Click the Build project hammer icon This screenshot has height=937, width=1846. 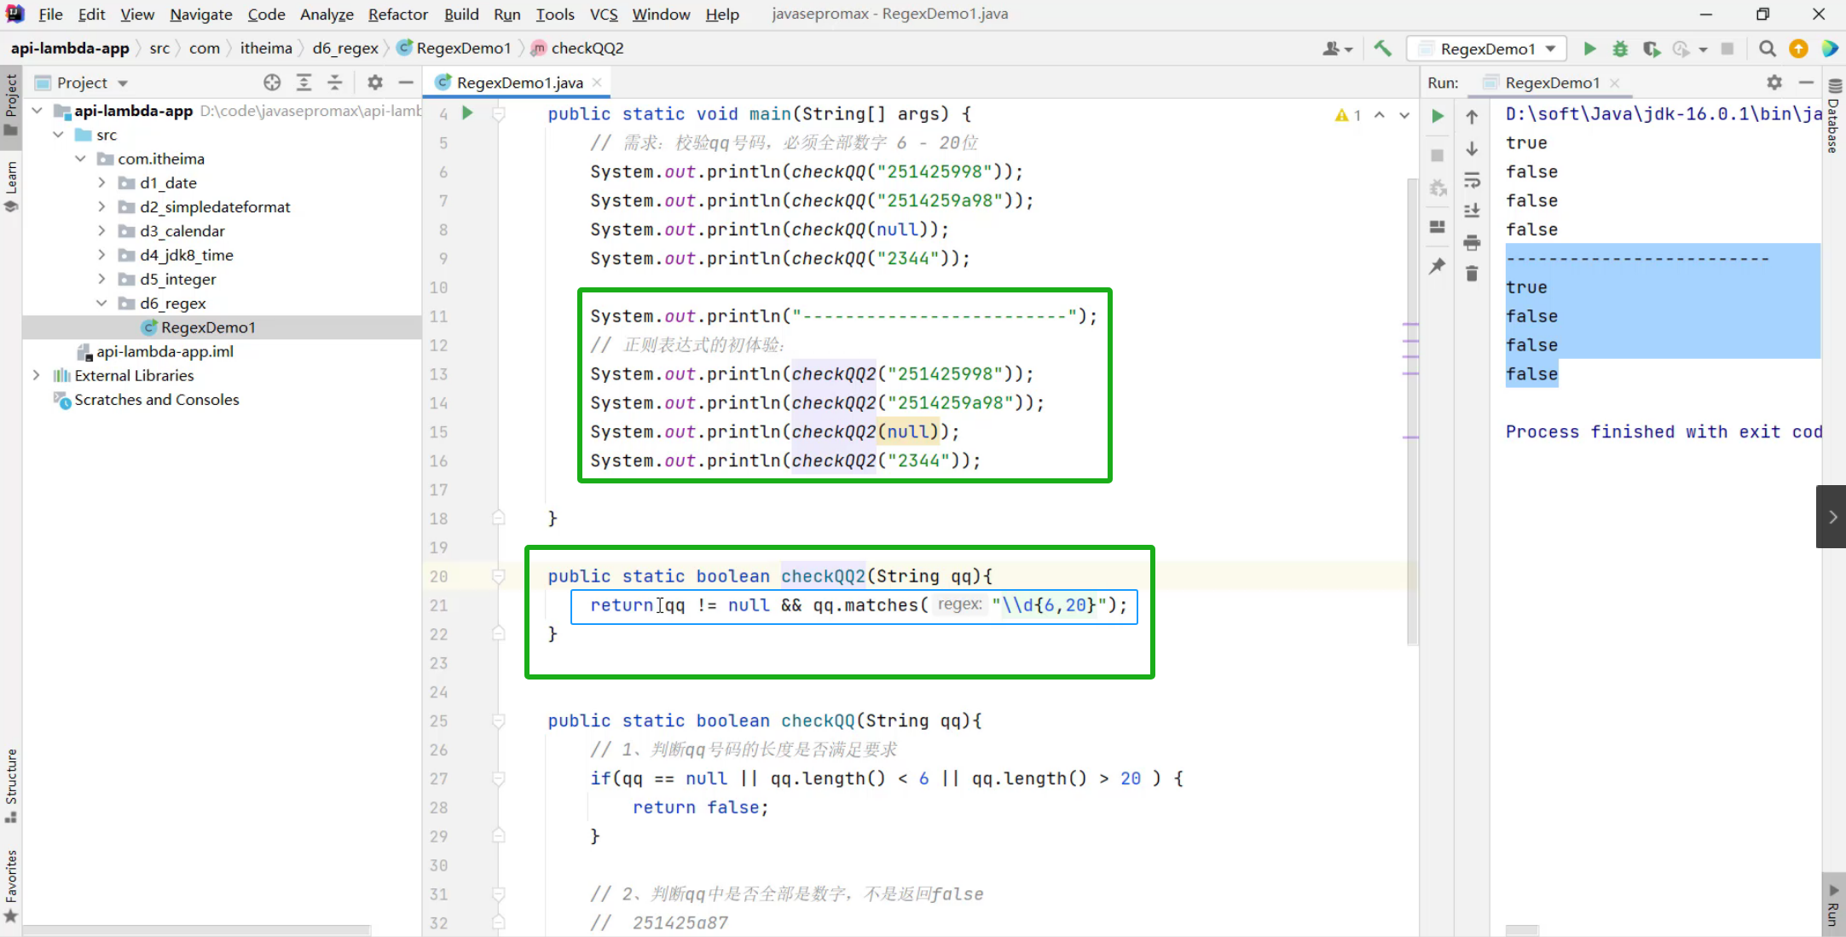tap(1382, 49)
